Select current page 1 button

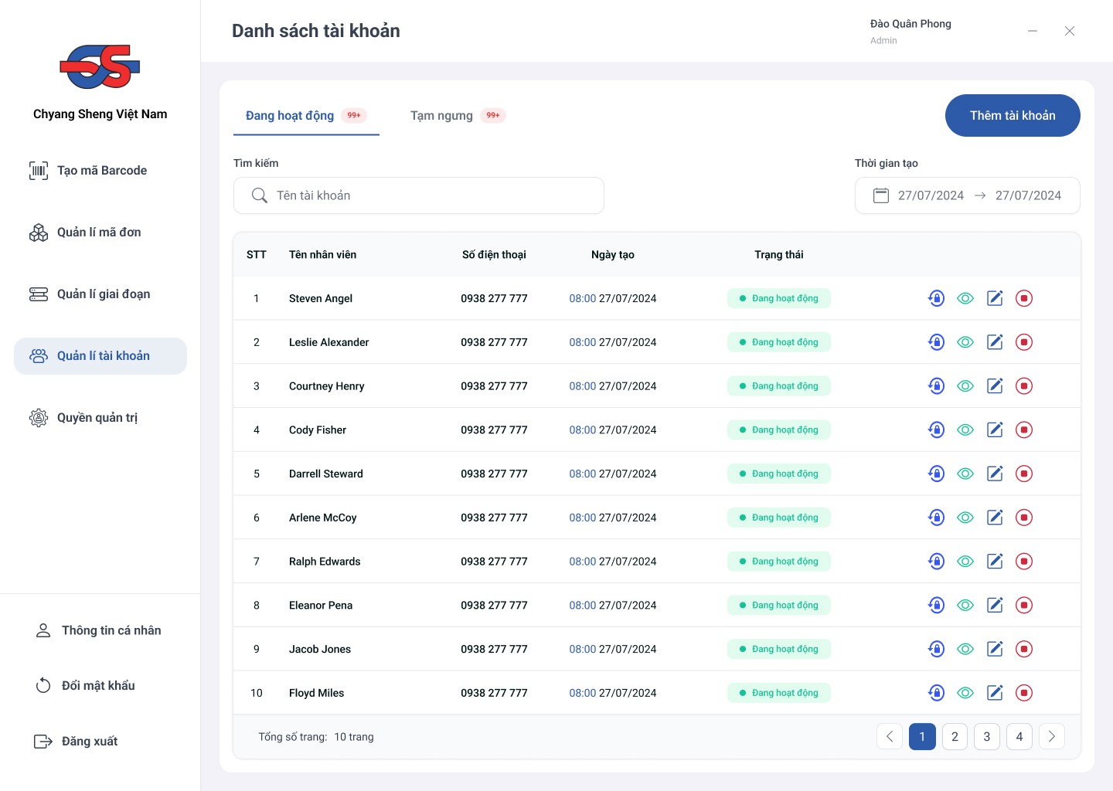(922, 737)
